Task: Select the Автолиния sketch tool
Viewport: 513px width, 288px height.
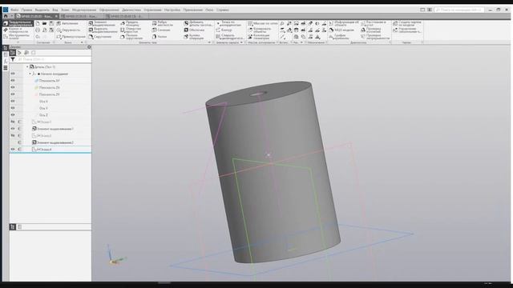Action: 67,23
